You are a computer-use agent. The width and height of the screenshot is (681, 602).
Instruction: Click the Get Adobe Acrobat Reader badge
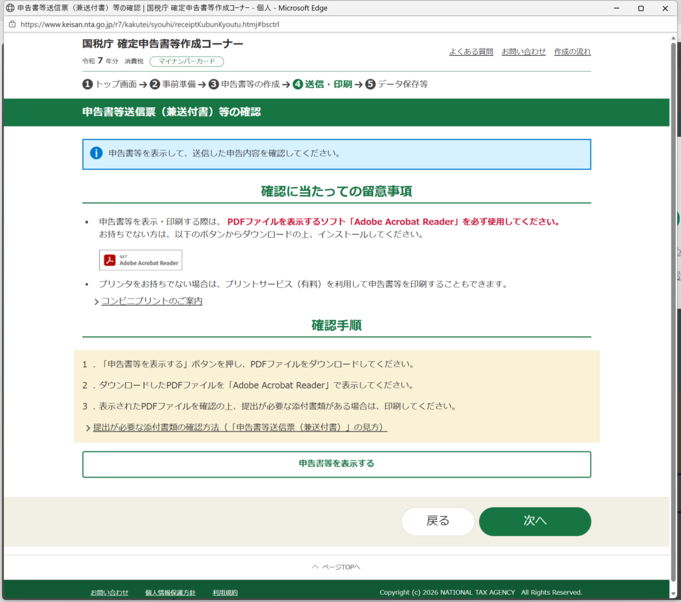(140, 260)
